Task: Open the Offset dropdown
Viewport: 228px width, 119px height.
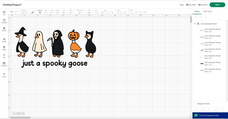Action: [x=71, y=13]
